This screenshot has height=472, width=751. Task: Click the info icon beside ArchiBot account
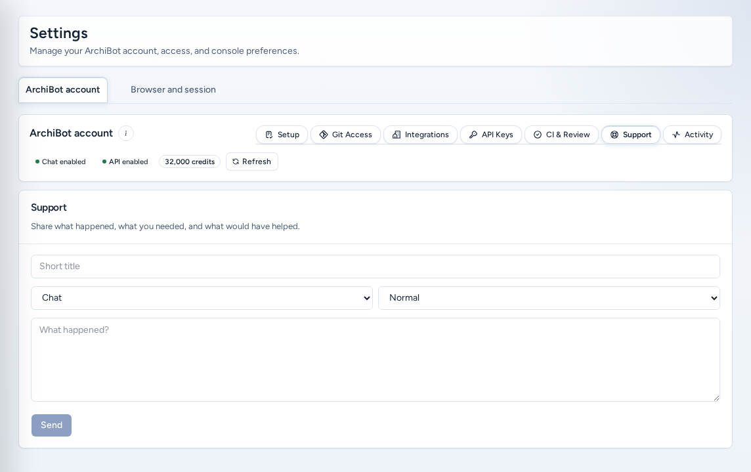(x=126, y=133)
